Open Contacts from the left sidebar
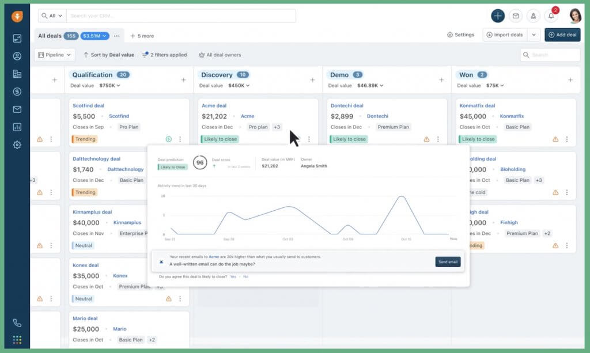 [x=17, y=56]
